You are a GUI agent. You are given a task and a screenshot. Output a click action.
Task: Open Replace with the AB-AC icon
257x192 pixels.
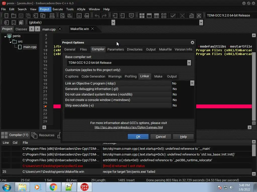point(70,16)
